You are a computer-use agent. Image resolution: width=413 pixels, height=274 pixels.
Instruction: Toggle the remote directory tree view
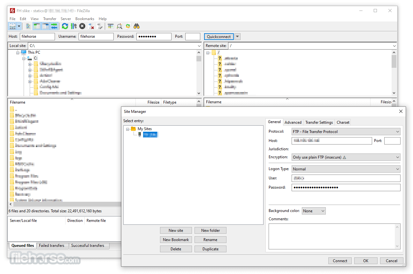(x=45, y=26)
